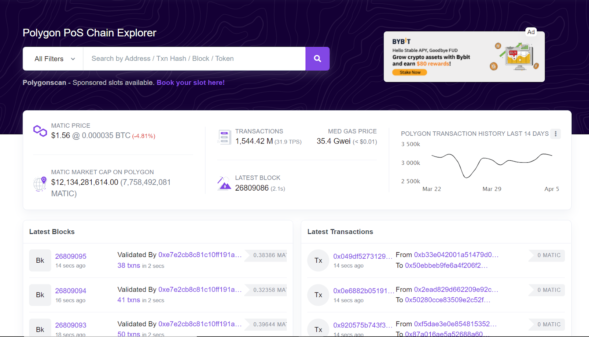589x337 pixels.
Task: Open the transaction history chart options menu
Action: [x=556, y=134]
